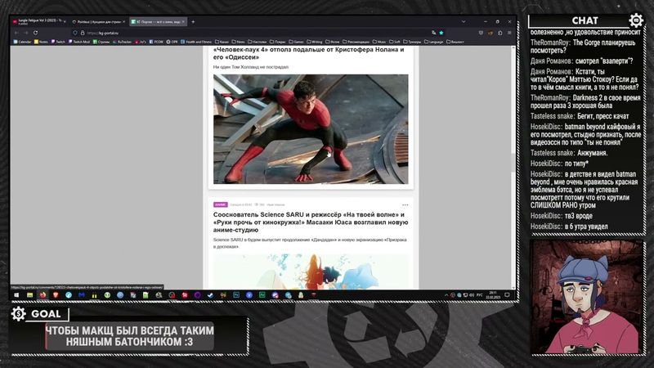Show hidden system tray icons chevron
The image size is (654, 368).
(x=446, y=295)
